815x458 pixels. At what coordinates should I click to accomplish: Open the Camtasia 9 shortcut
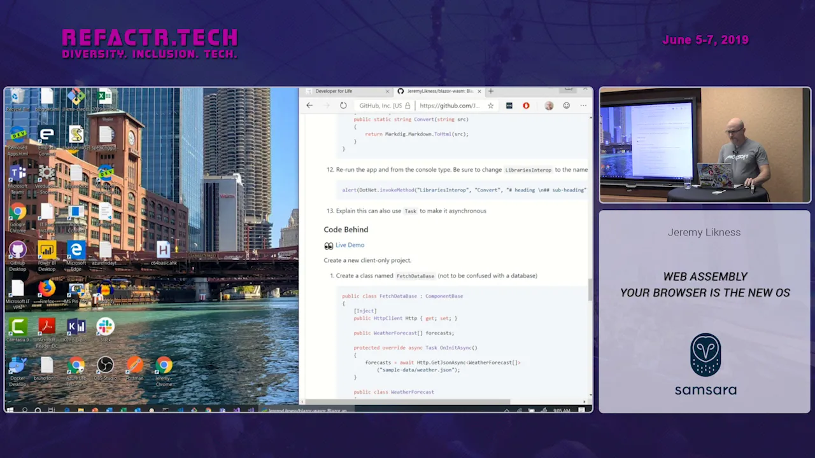tap(17, 328)
